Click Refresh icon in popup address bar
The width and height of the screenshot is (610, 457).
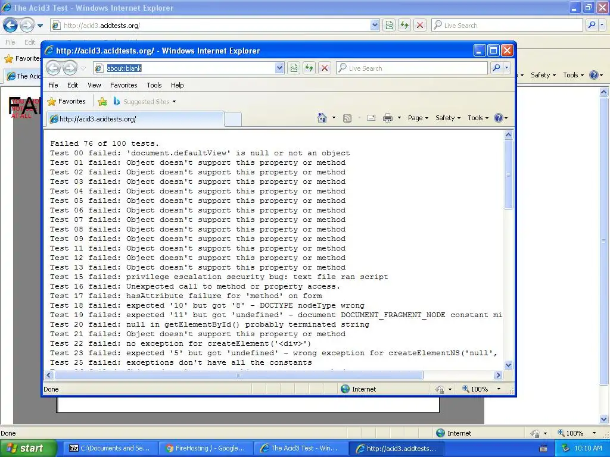(x=309, y=68)
